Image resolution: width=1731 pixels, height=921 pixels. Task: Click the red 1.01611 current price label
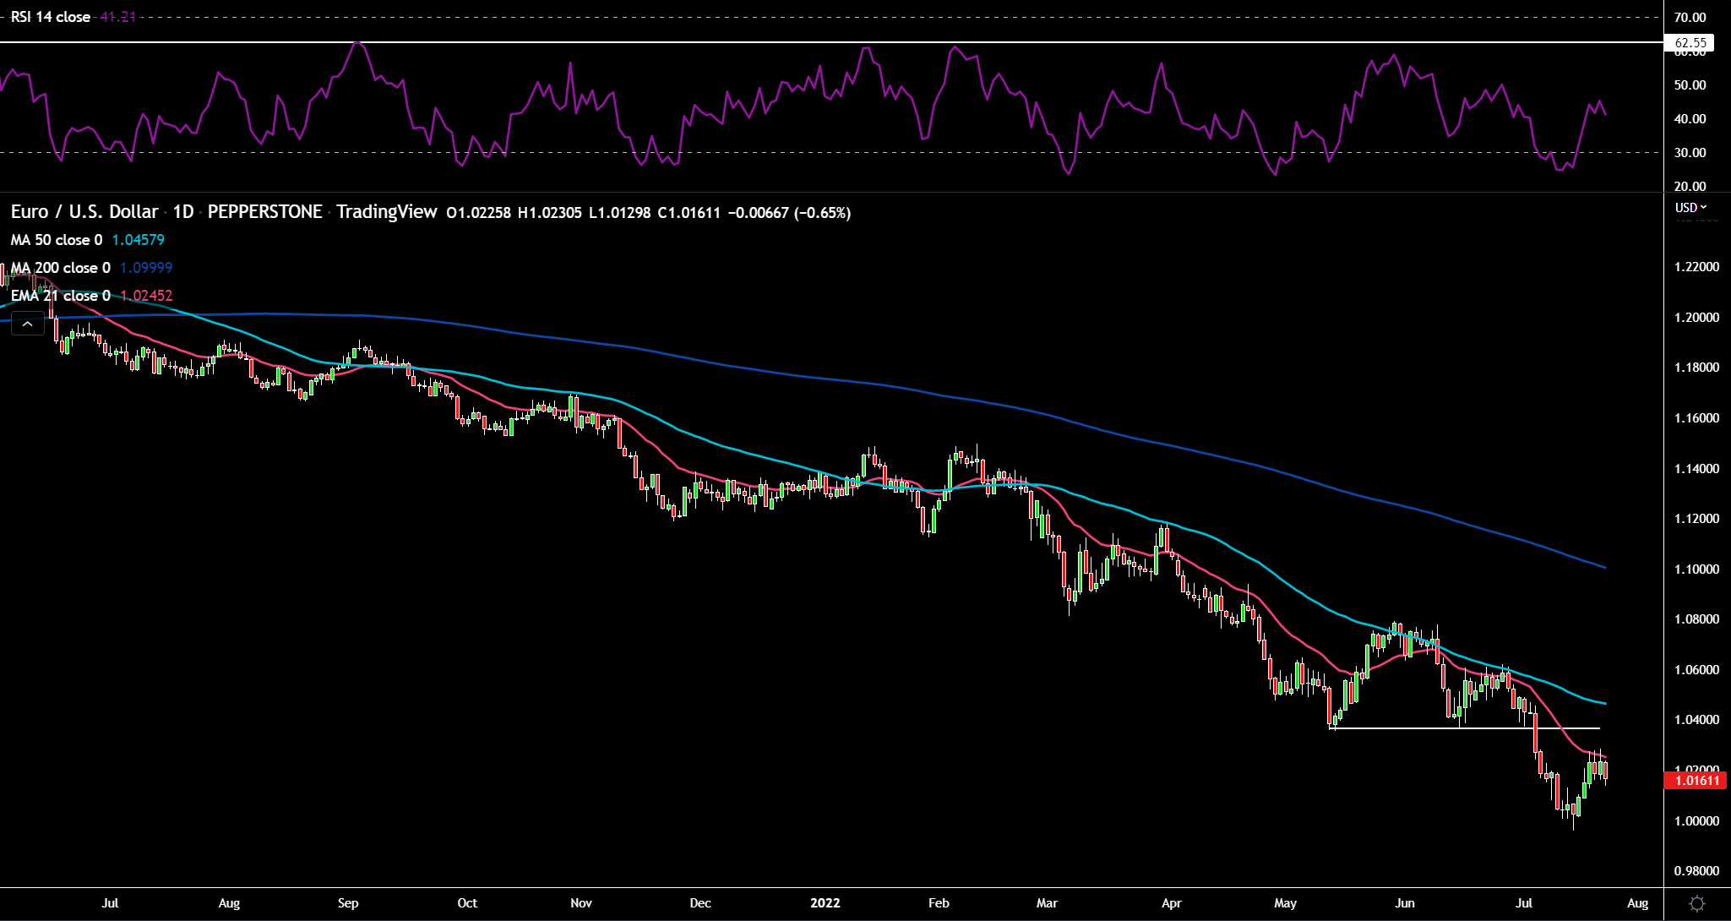pyautogui.click(x=1696, y=780)
